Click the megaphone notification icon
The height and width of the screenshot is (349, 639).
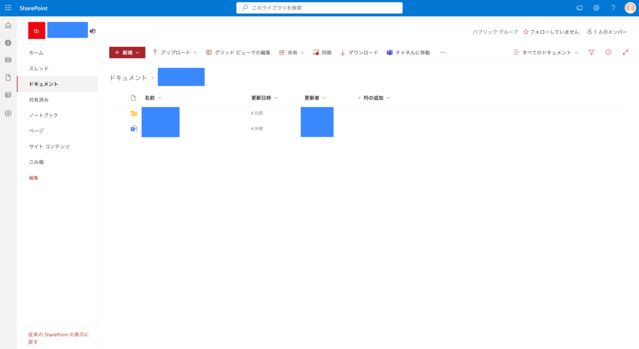pos(579,8)
